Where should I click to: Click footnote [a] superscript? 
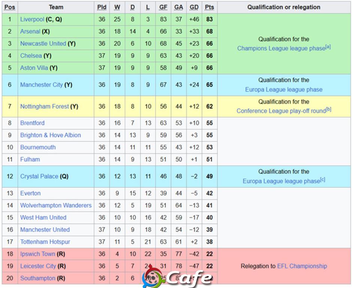coord(328,47)
